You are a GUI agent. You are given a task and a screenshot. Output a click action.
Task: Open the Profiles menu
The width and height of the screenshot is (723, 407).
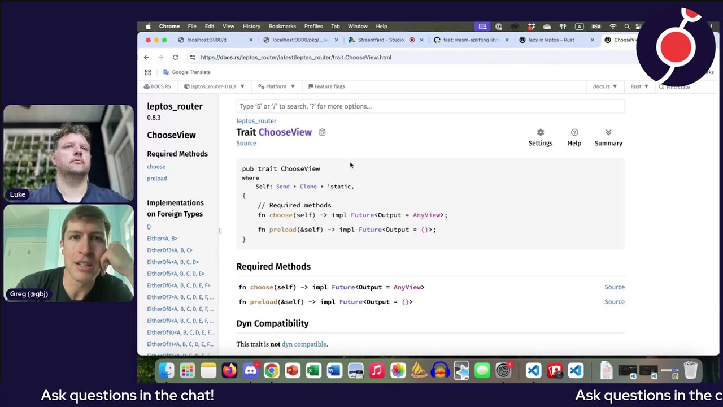click(313, 27)
